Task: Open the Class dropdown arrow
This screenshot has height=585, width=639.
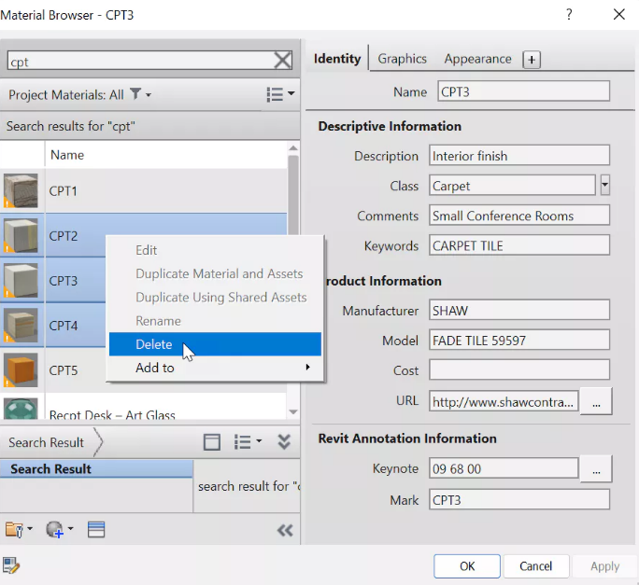Action: click(x=604, y=186)
